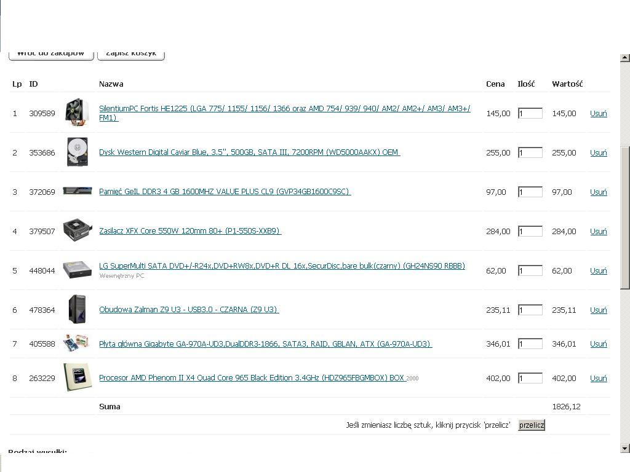630x472 pixels.
Task: Focus quantity field for AMD Phenom processor
Action: pos(530,379)
